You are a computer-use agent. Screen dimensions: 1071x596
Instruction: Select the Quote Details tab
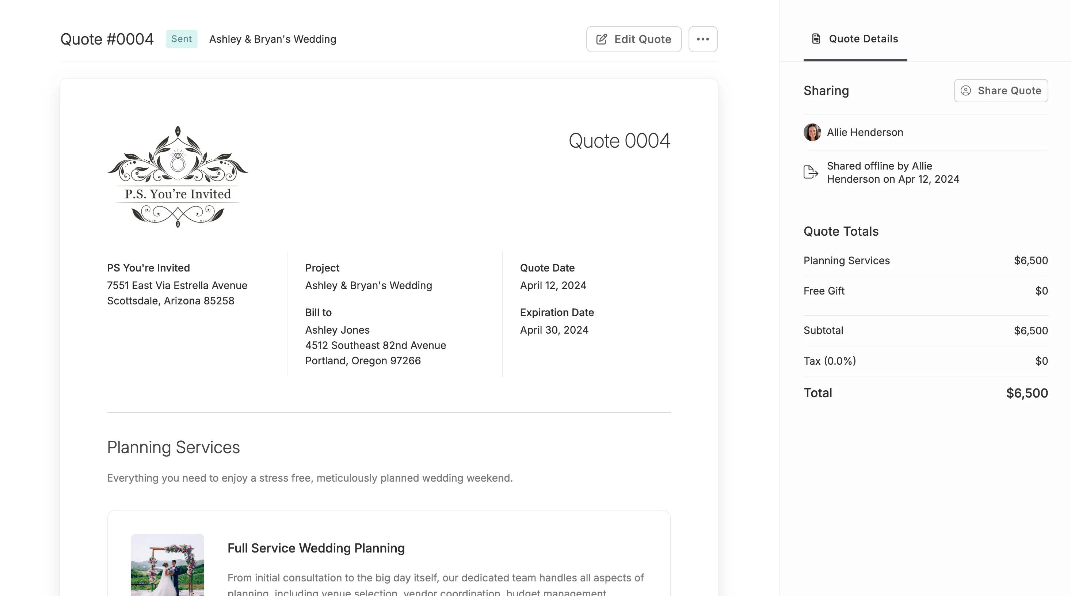coord(855,39)
